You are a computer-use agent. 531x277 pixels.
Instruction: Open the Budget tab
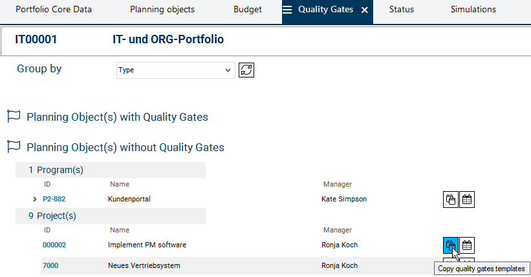tap(248, 10)
